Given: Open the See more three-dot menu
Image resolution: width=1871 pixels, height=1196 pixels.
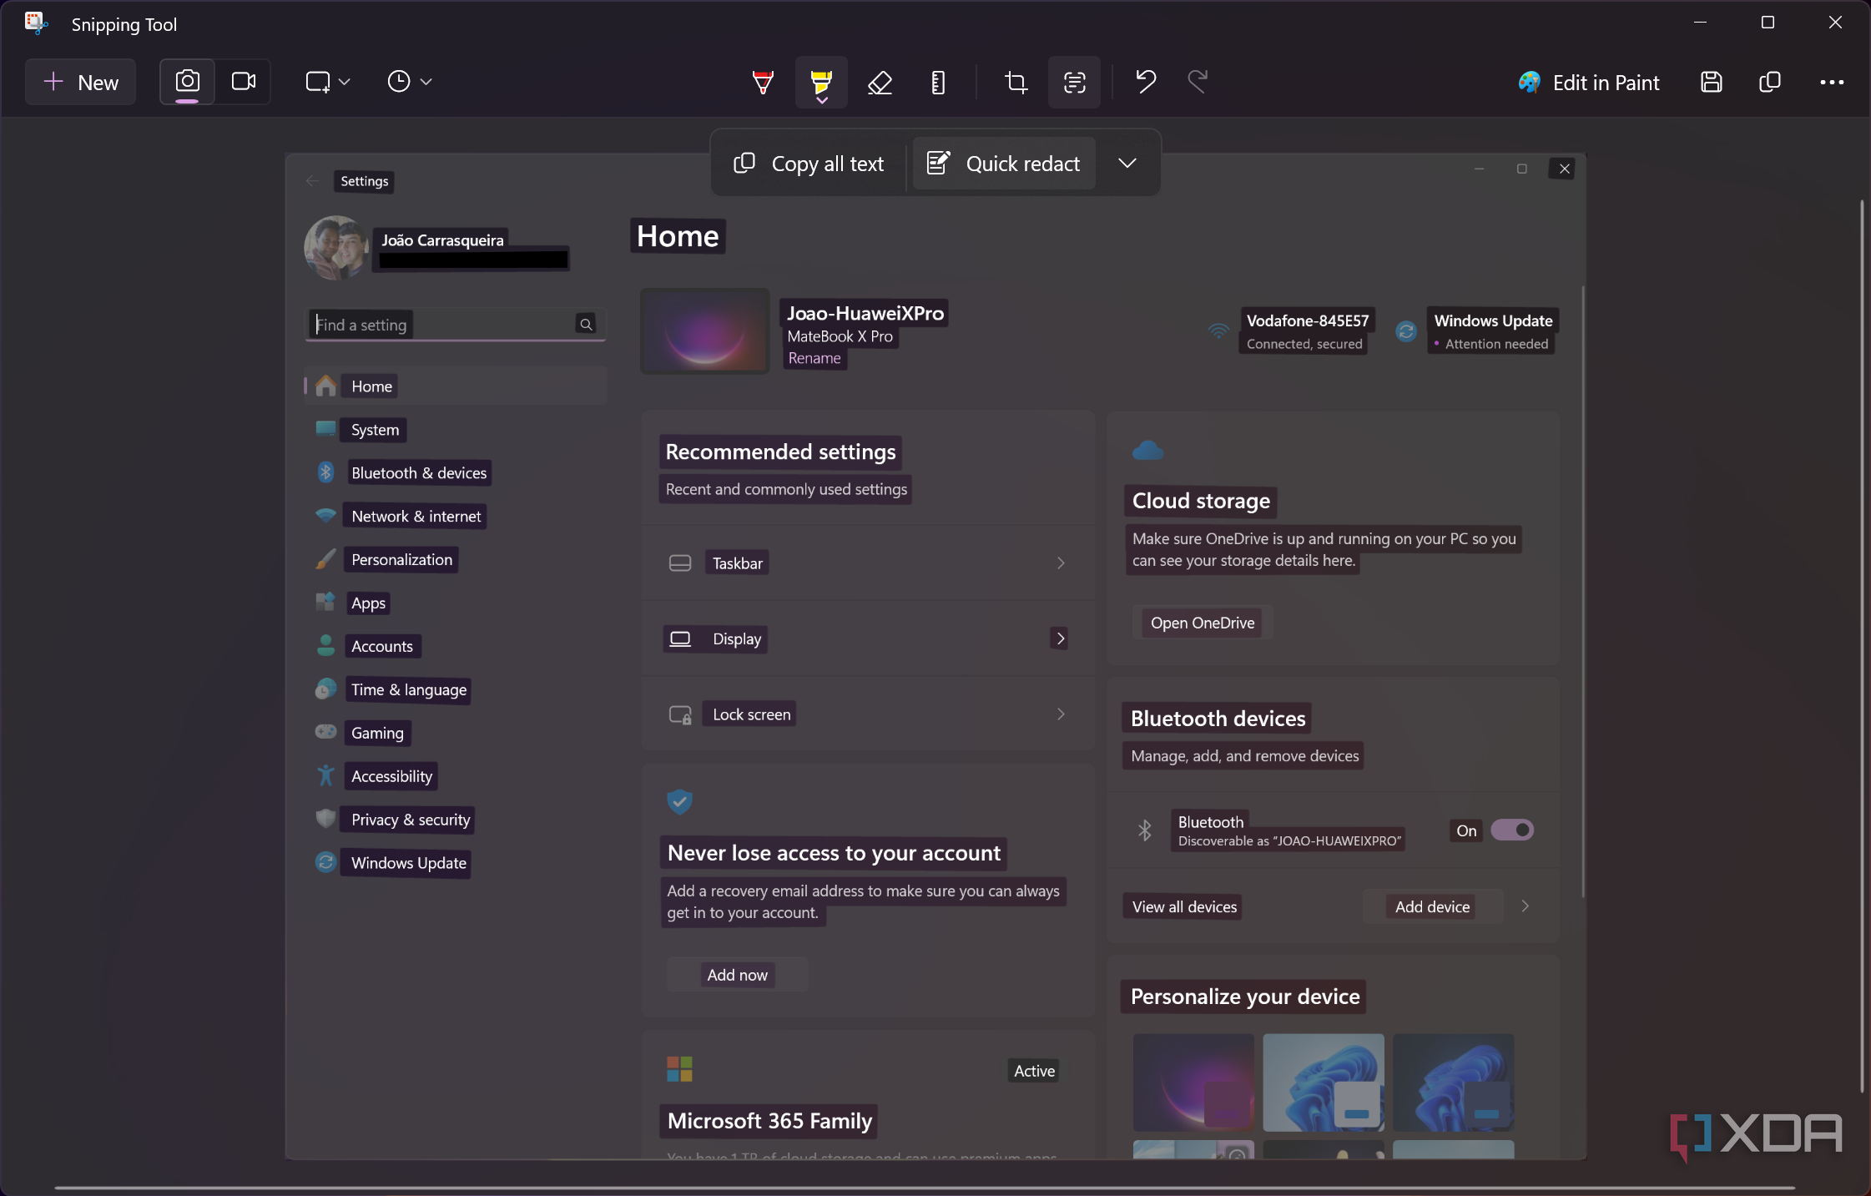Looking at the screenshot, I should coord(1832,82).
